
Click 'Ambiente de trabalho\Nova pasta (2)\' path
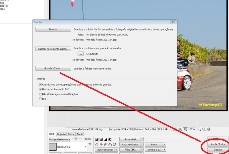click(107, 35)
